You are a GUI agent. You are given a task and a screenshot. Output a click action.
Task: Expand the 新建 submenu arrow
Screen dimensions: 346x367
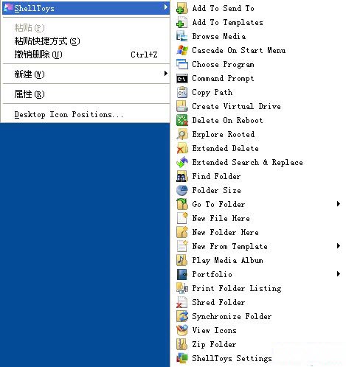pyautogui.click(x=166, y=74)
